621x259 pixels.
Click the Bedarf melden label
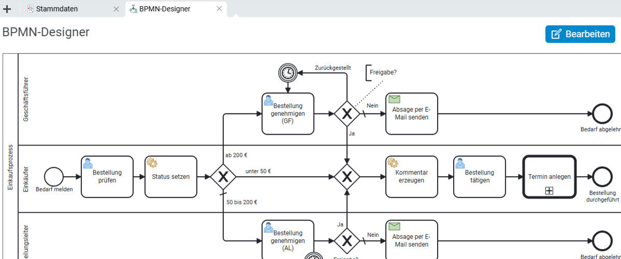pyautogui.click(x=54, y=189)
